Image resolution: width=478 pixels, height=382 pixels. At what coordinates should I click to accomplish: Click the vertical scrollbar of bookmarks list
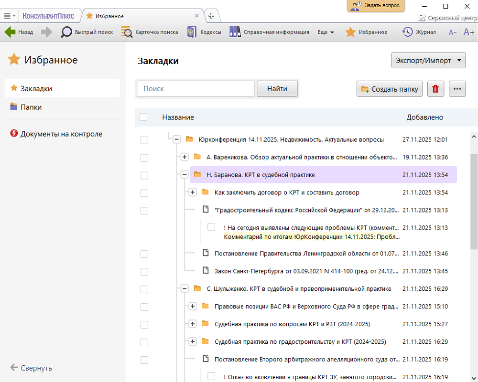474,201
